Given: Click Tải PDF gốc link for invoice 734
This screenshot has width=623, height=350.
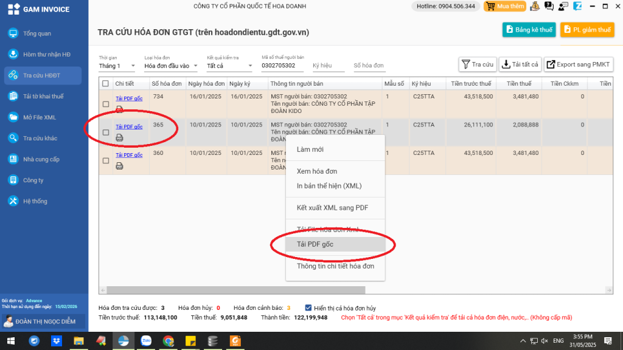Looking at the screenshot, I should [129, 98].
